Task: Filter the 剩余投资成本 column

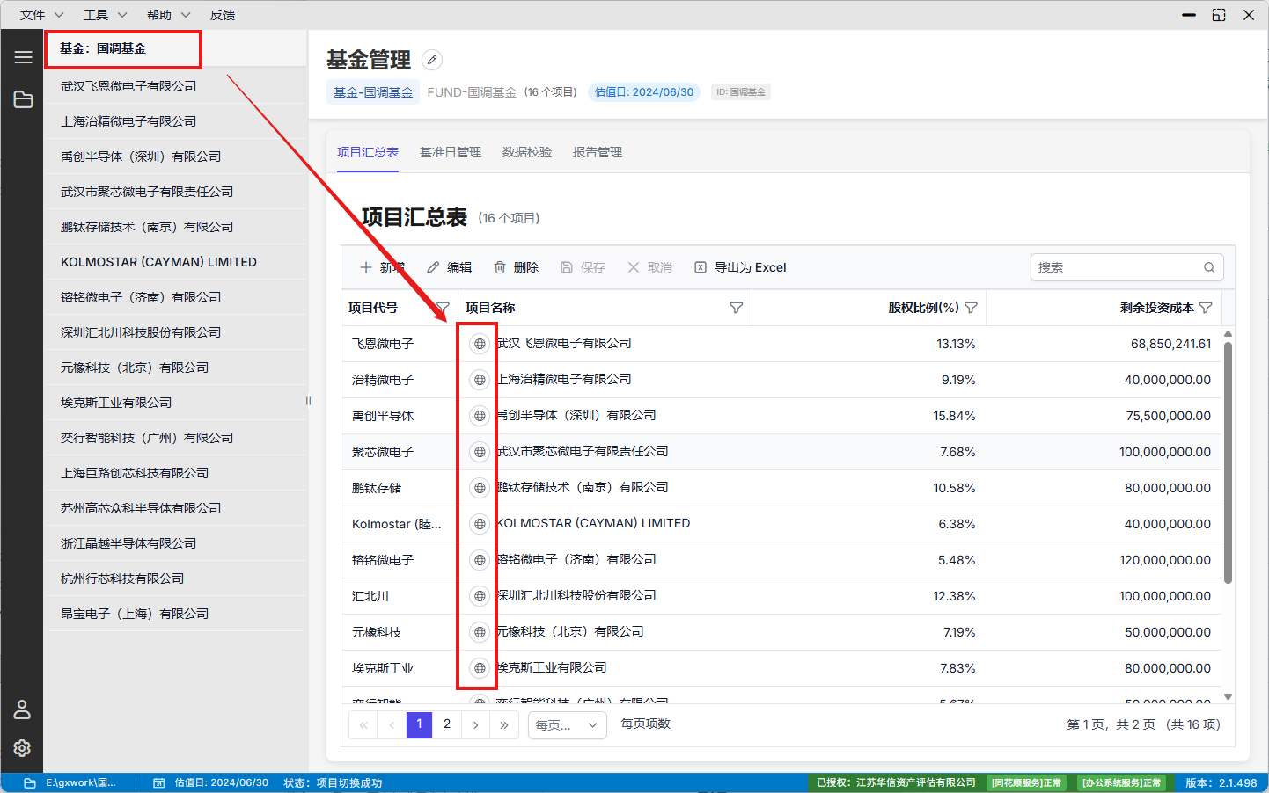Action: click(x=1206, y=308)
